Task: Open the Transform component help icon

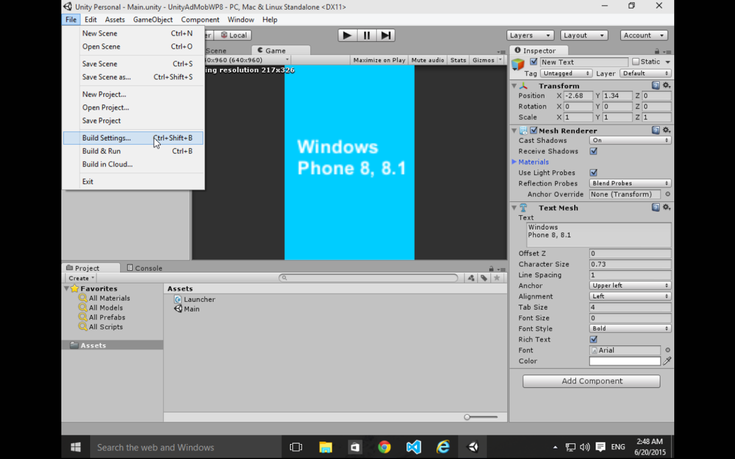Action: tap(656, 85)
